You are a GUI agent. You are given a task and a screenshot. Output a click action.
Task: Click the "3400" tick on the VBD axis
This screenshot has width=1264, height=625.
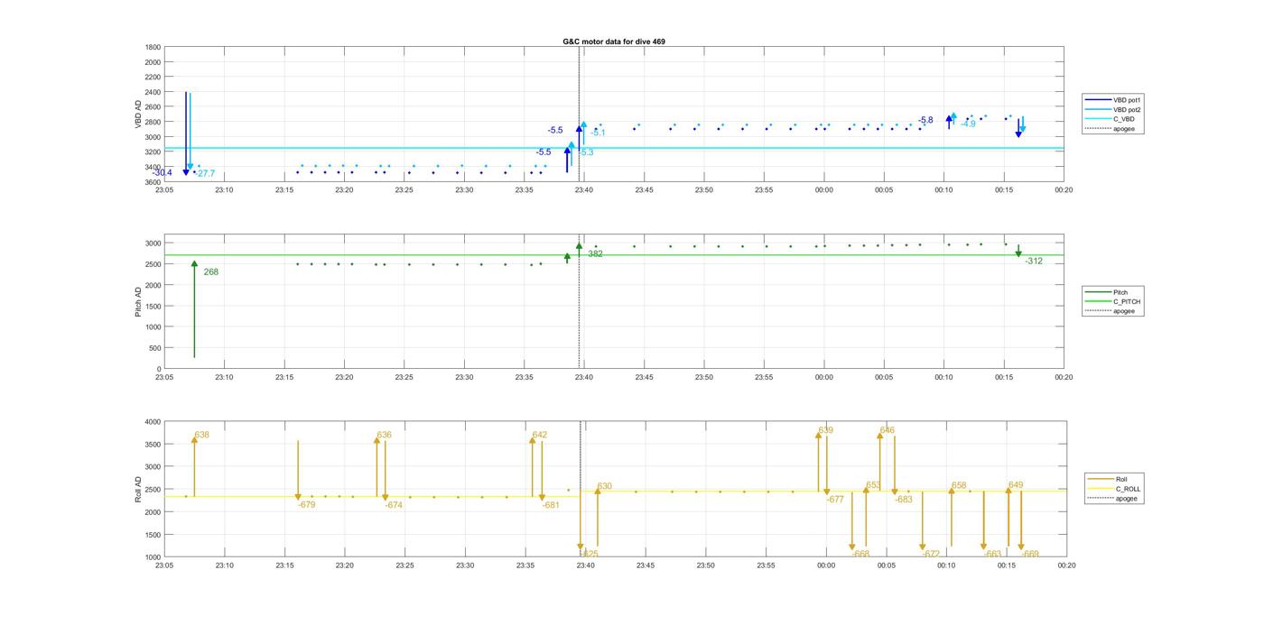coord(153,168)
